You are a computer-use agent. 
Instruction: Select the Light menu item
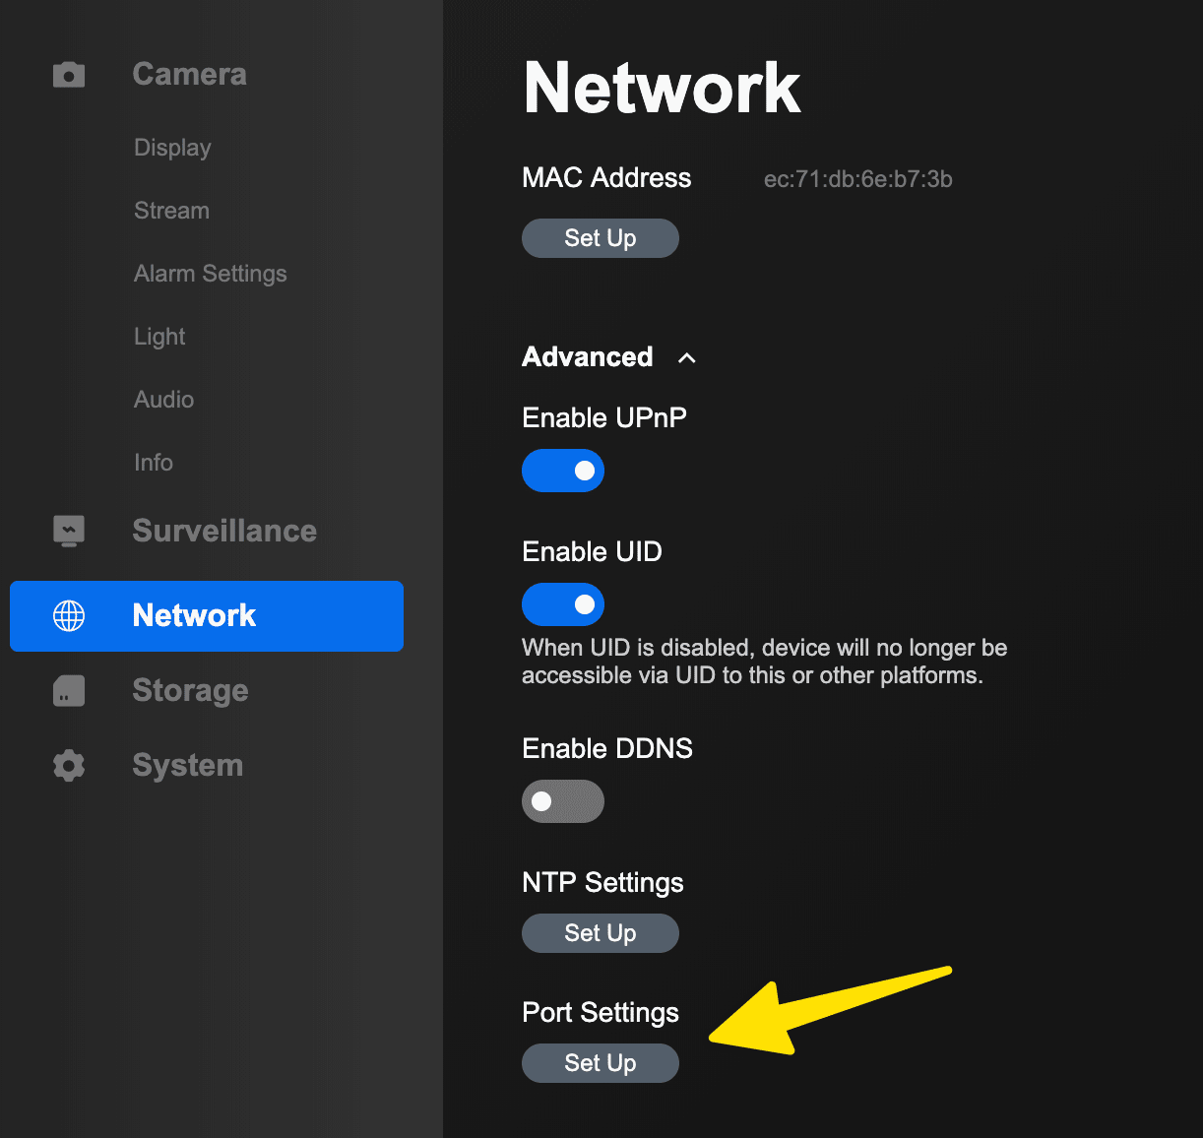pos(159,337)
